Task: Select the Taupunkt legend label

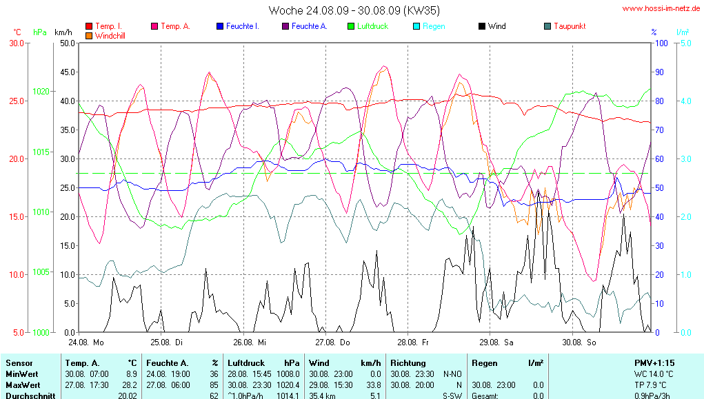Action: pyautogui.click(x=570, y=26)
